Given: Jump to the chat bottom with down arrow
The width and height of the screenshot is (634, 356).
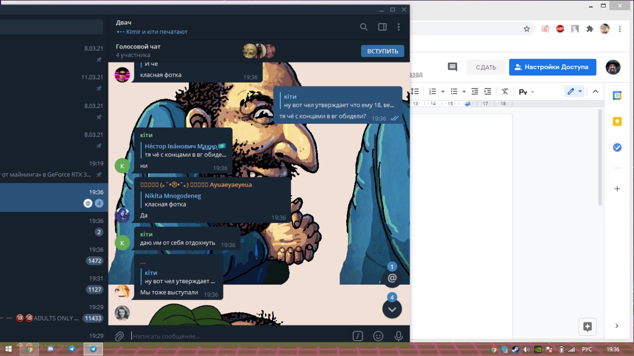Looking at the screenshot, I should 392,309.
